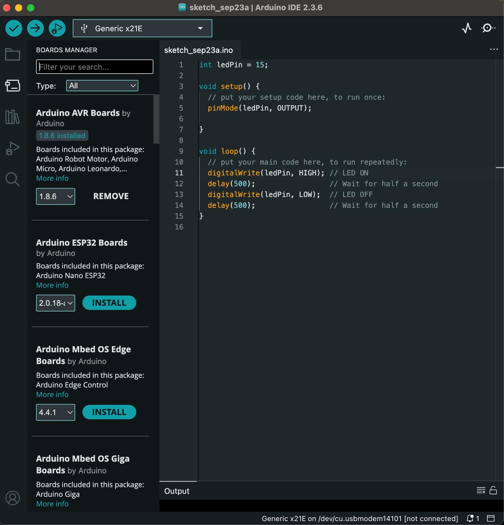Open the editor three-dots menu
504x525 pixels.
coord(494,50)
